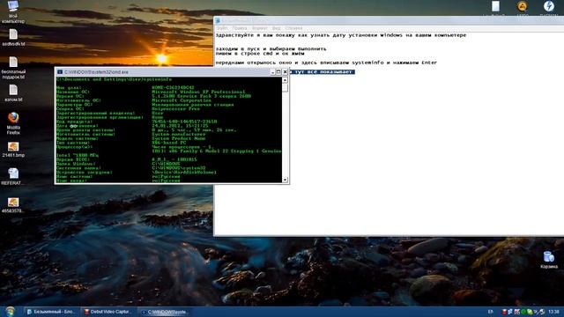The width and height of the screenshot is (564, 317).
Task: Switch to the C:\WINDOWS\system32 cmd taskbar button
Action: click(x=165, y=312)
